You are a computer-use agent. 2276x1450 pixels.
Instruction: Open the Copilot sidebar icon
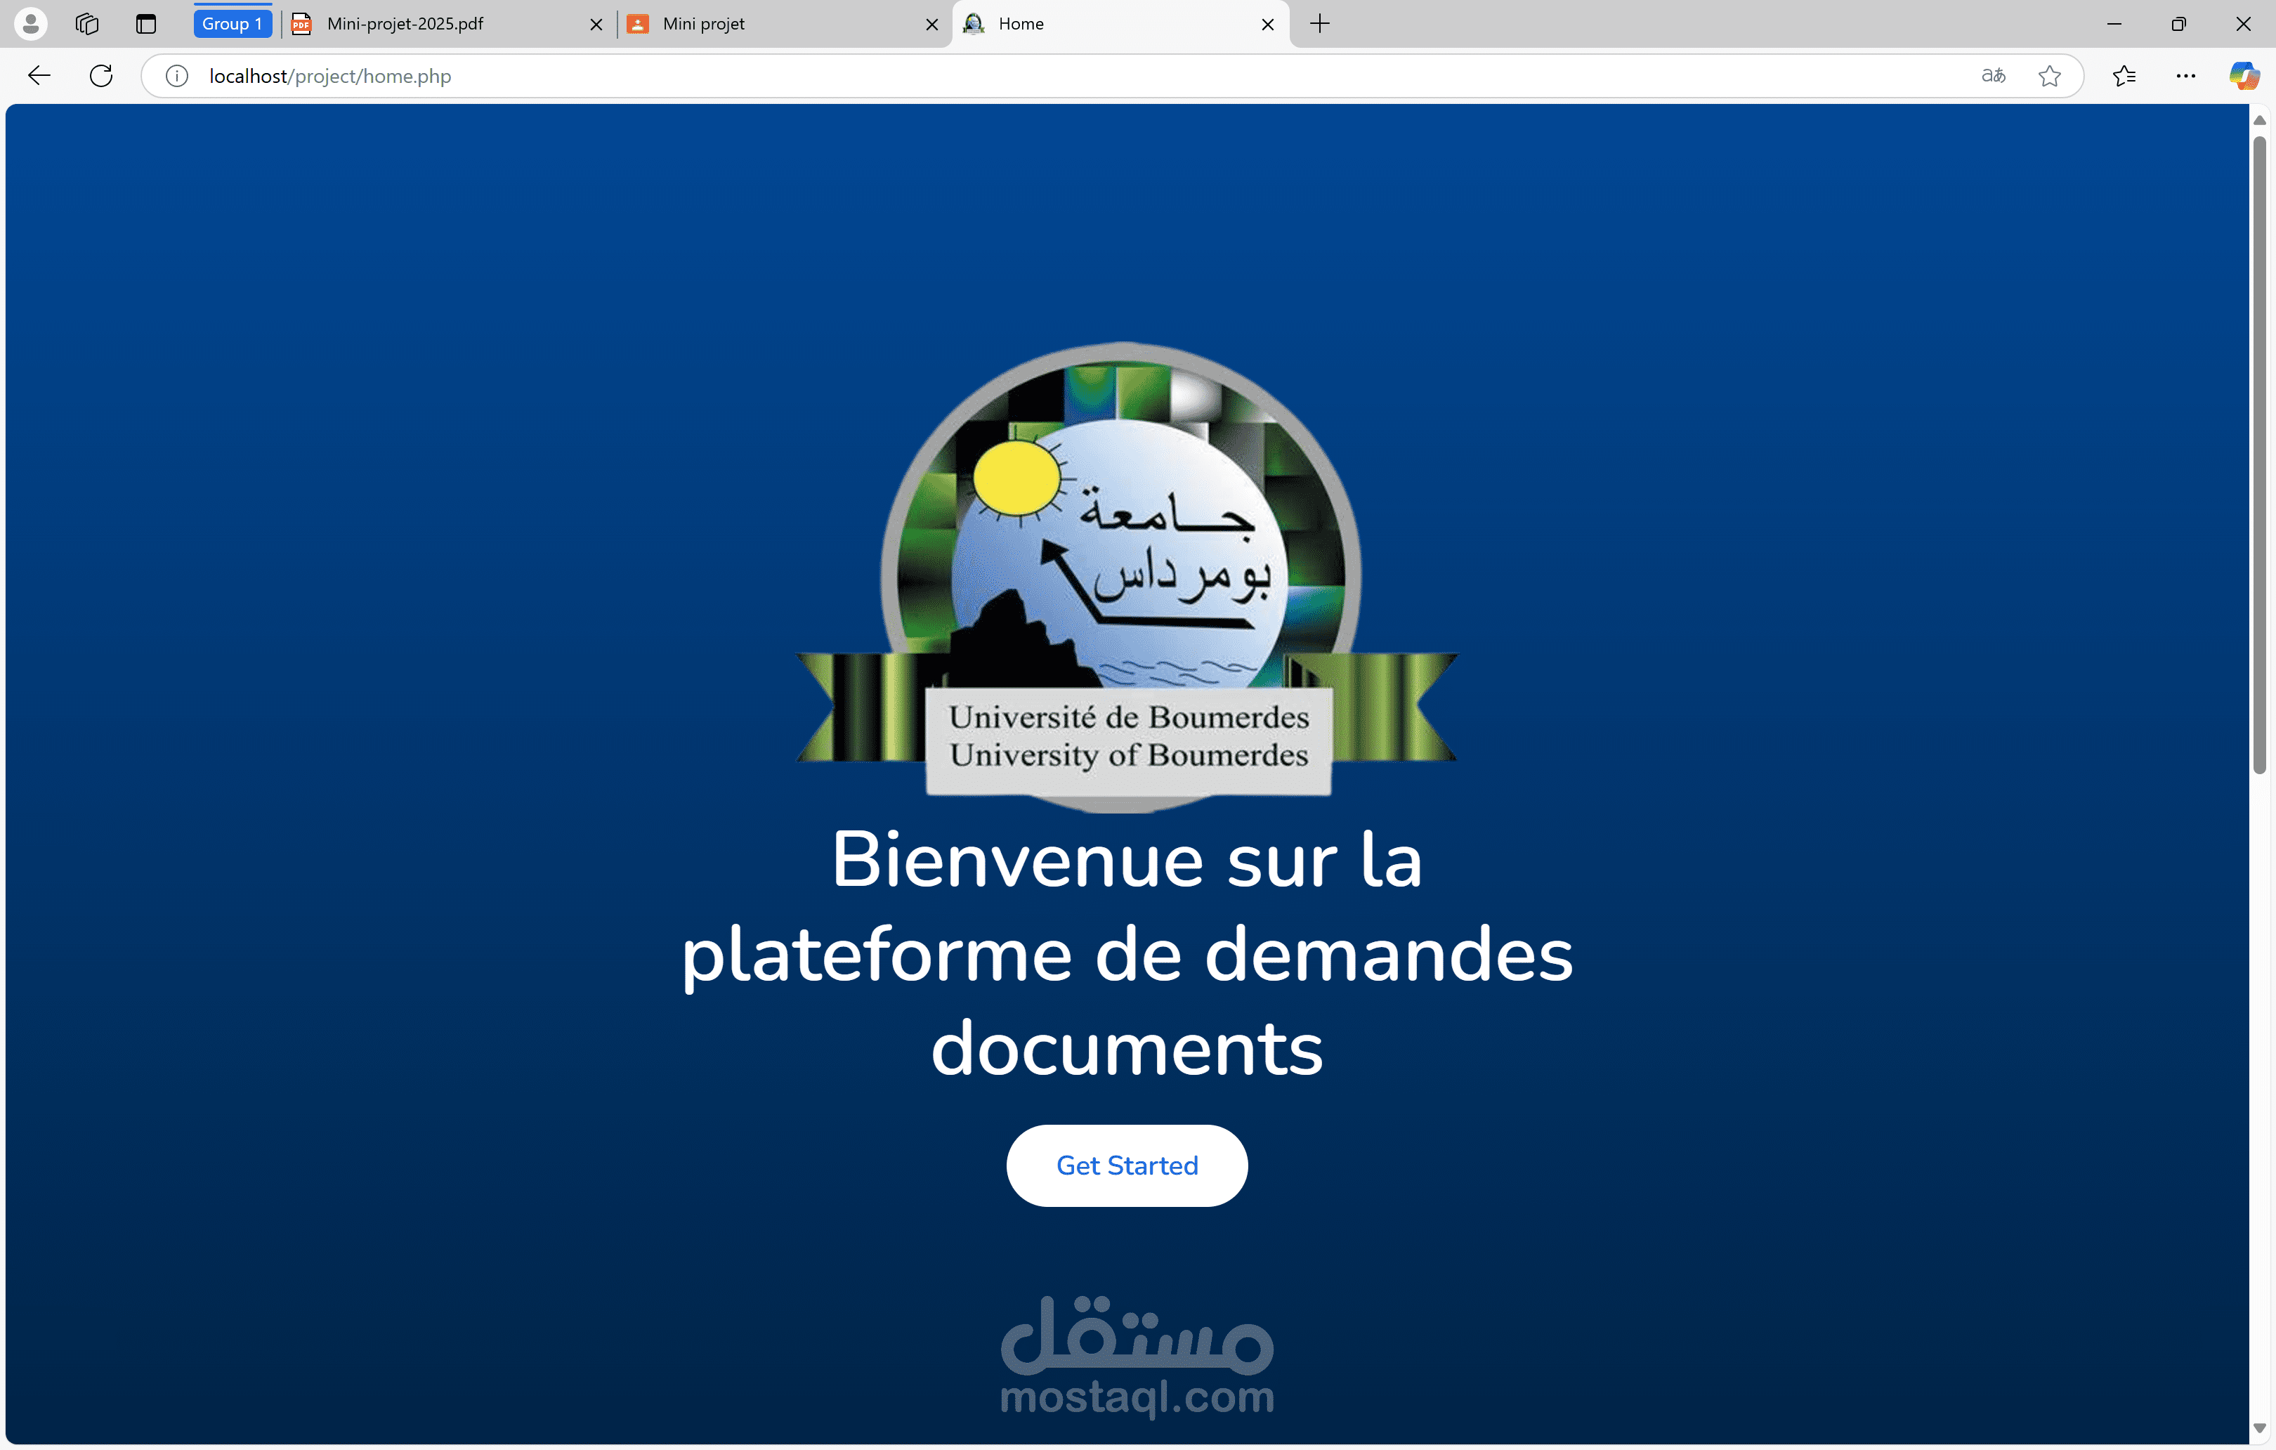tap(2244, 76)
